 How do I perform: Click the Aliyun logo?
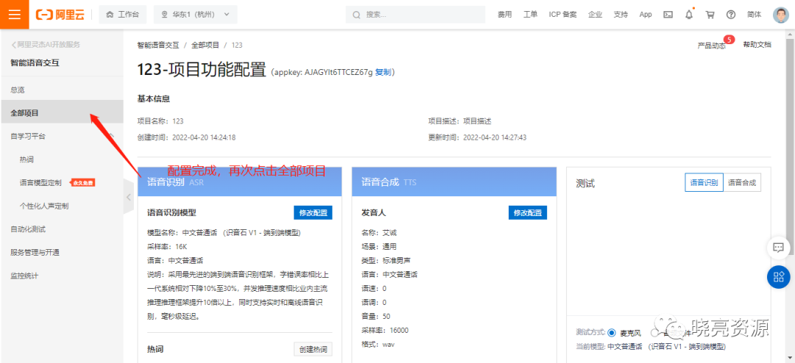(60, 15)
